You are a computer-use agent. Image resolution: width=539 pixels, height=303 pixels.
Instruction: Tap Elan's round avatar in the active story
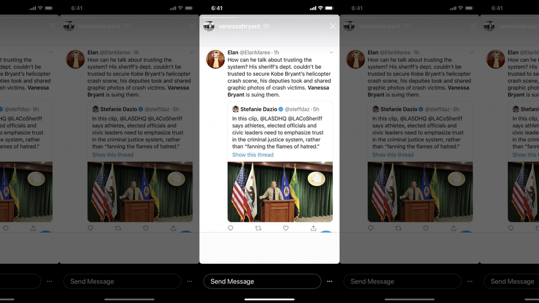(x=216, y=59)
